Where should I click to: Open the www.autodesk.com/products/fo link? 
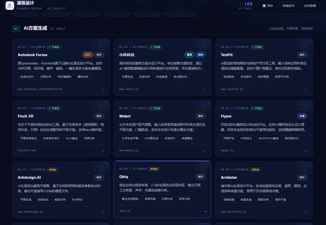point(40,89)
